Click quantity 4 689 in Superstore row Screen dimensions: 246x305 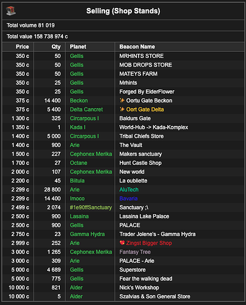click(x=54, y=270)
